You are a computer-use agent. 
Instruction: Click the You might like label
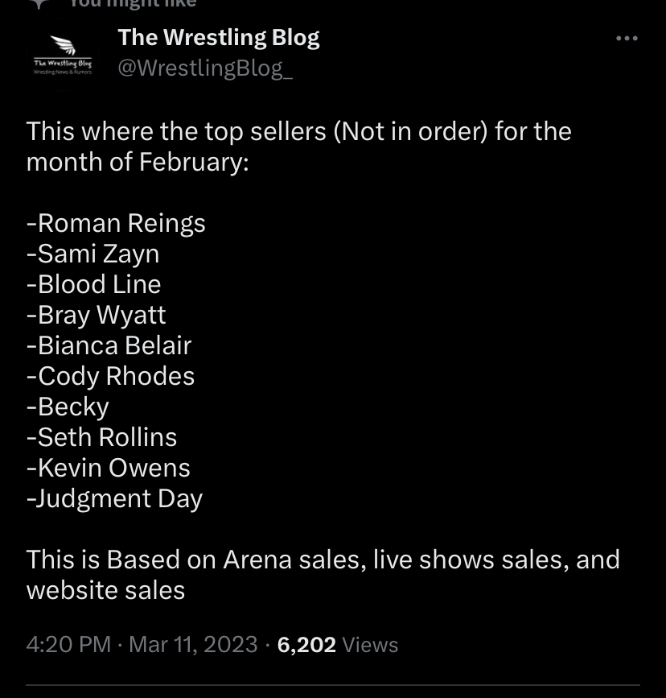point(133,4)
